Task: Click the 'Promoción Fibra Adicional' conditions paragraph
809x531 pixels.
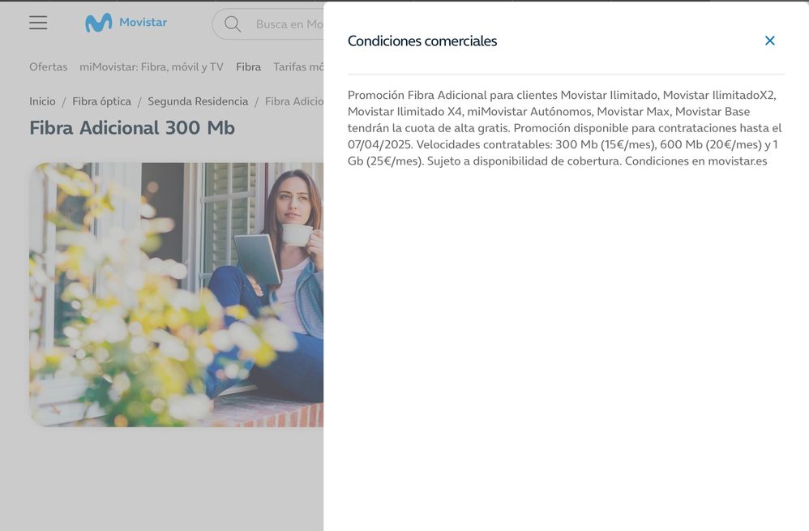Action: [564, 128]
